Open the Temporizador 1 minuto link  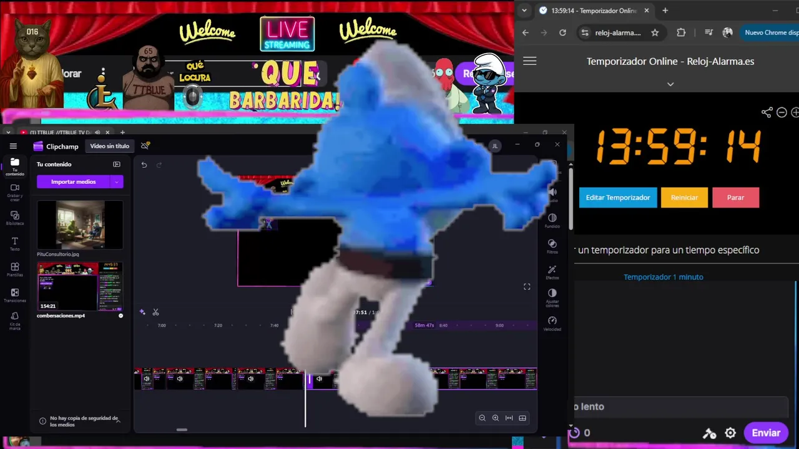[x=663, y=277]
